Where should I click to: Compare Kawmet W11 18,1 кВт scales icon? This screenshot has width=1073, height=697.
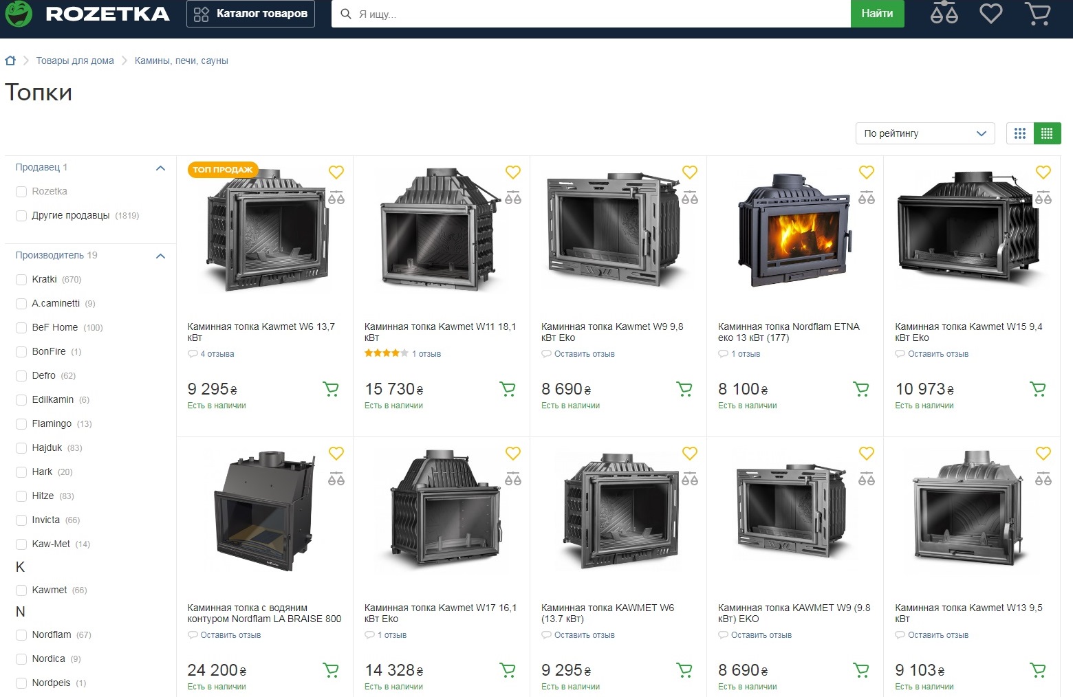pyautogui.click(x=512, y=198)
